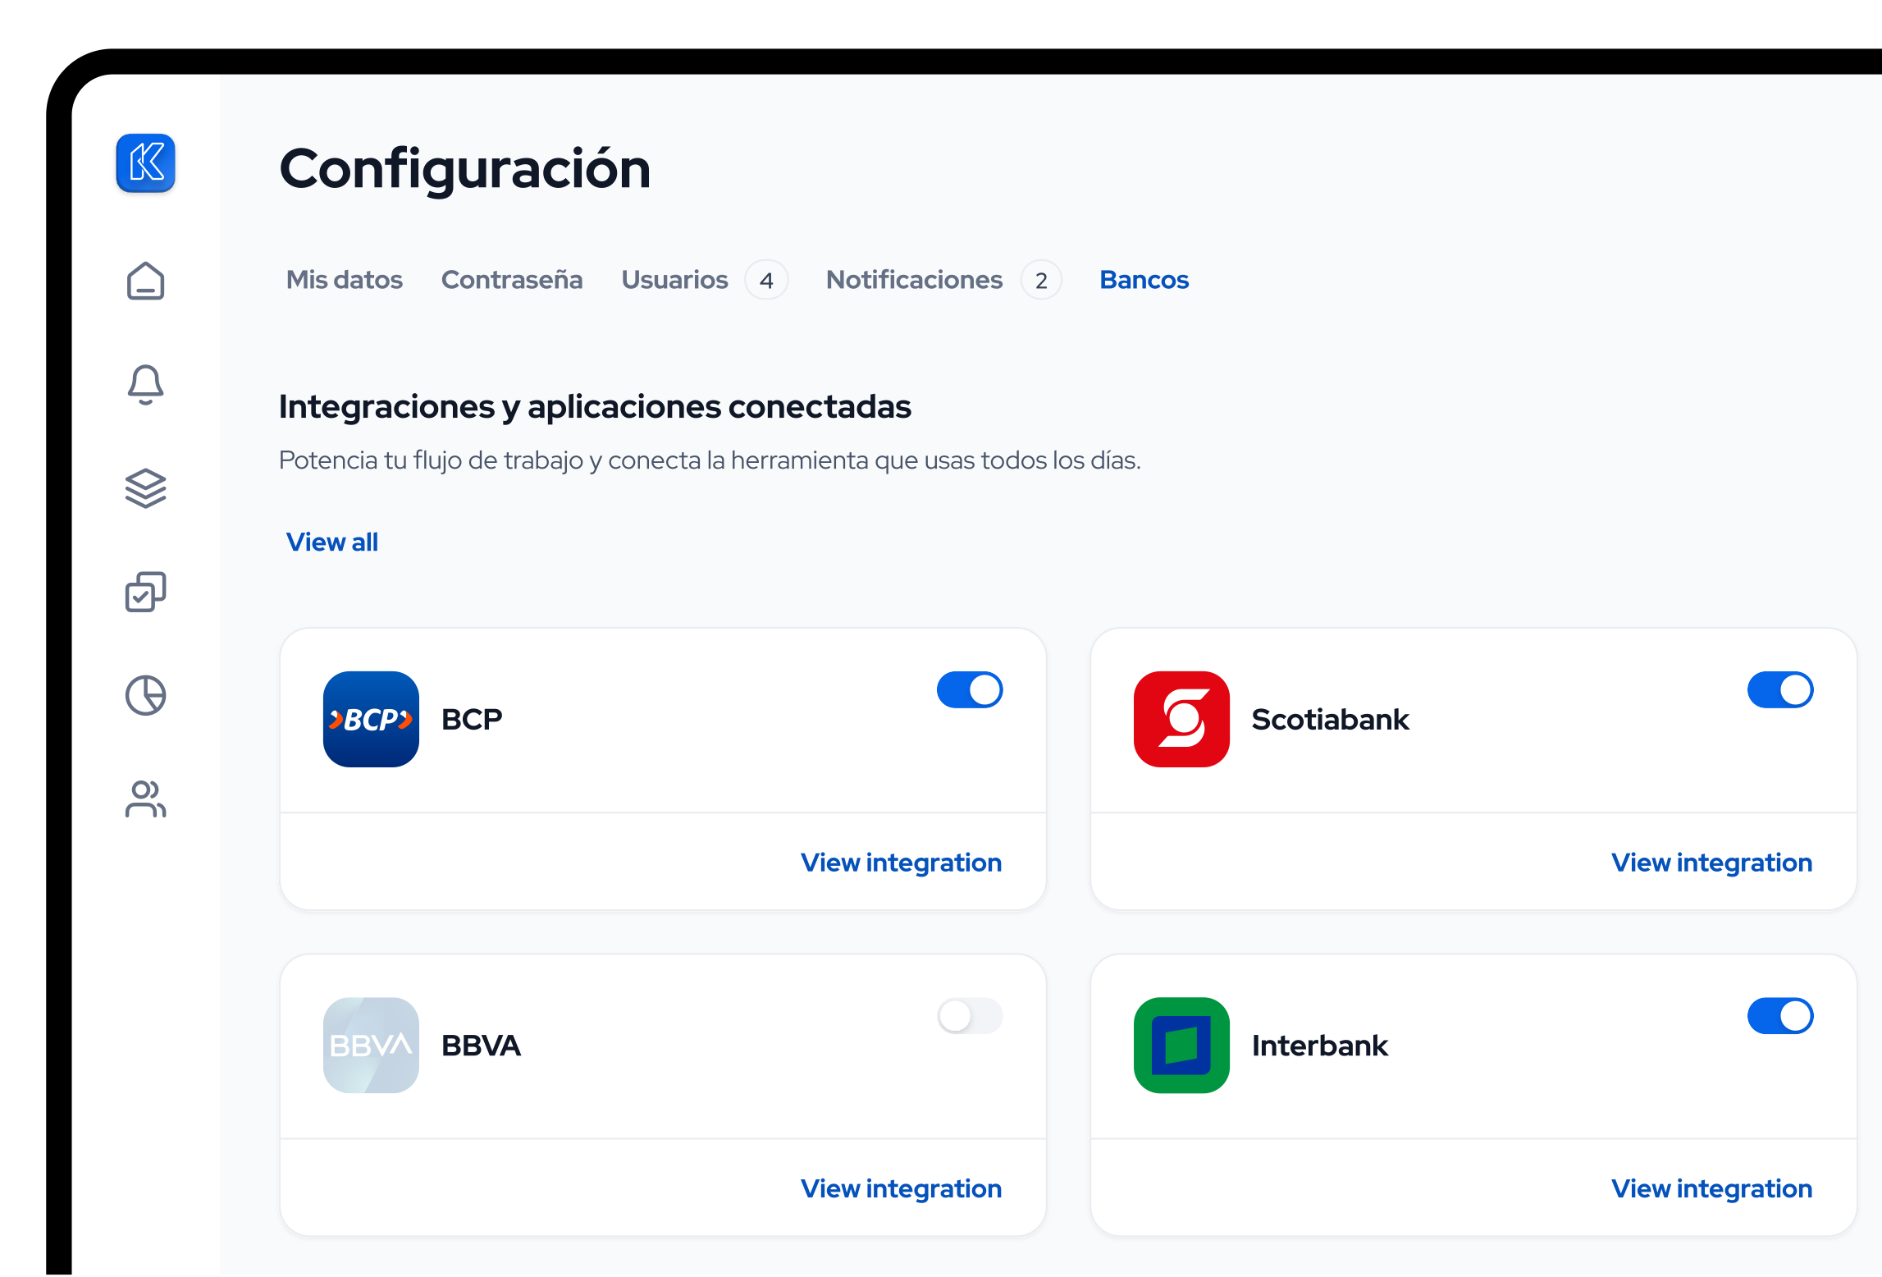Screen dimensions: 1882x1277
Task: Open the checkbox tasks icon in sidebar
Action: 145,592
